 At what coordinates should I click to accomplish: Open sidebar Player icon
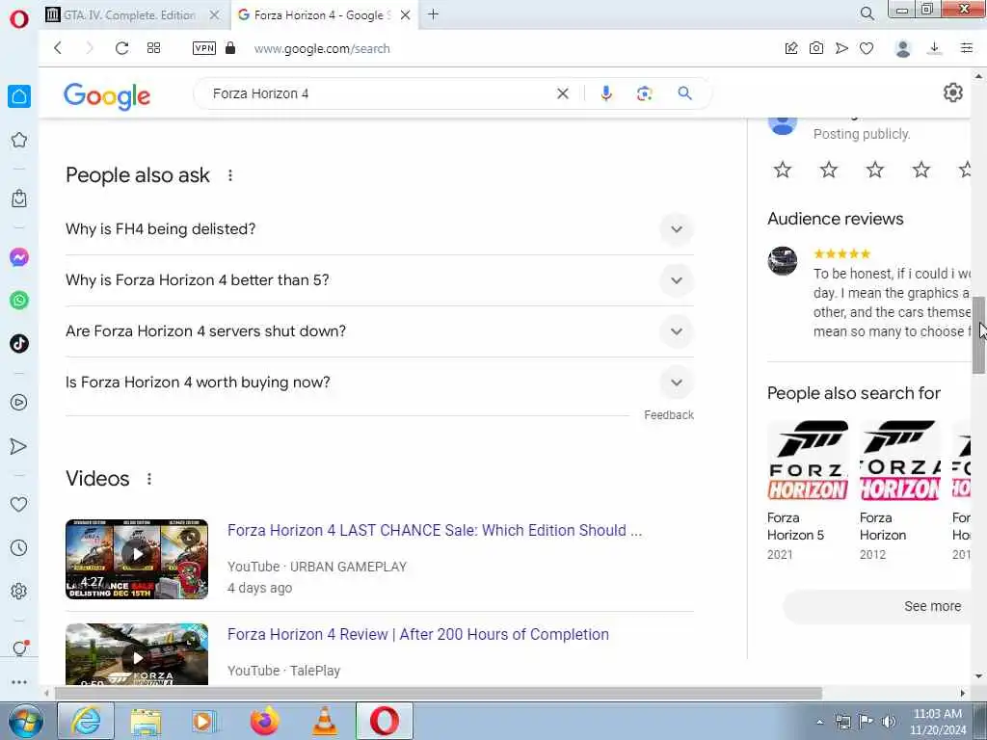click(x=19, y=403)
